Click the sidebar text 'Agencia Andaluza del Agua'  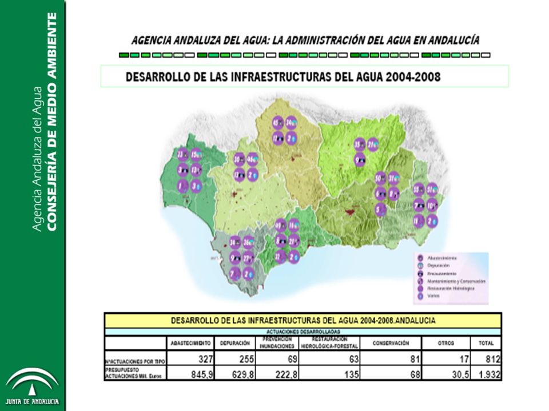tap(37, 159)
